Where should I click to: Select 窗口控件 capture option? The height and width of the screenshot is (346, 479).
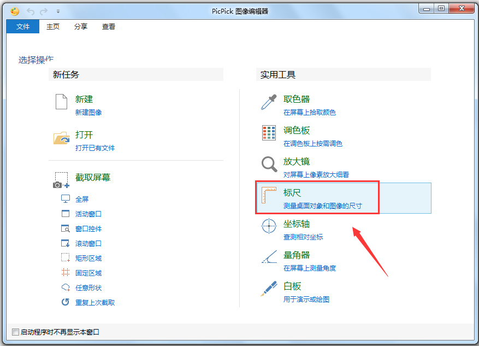[88, 228]
